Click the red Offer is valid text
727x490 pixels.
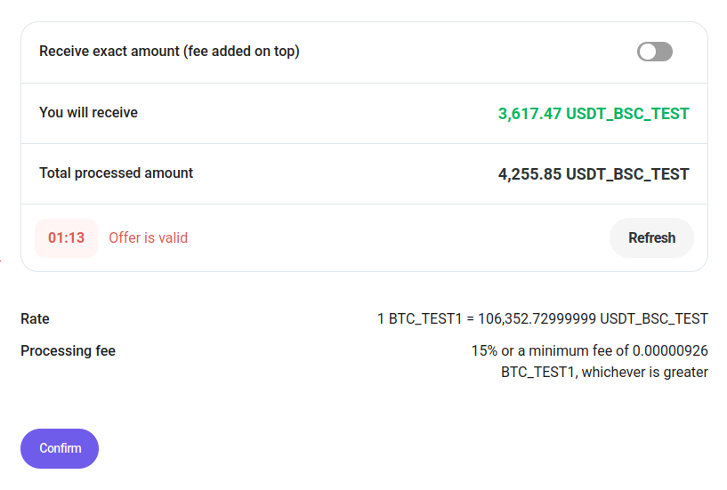[x=148, y=237]
